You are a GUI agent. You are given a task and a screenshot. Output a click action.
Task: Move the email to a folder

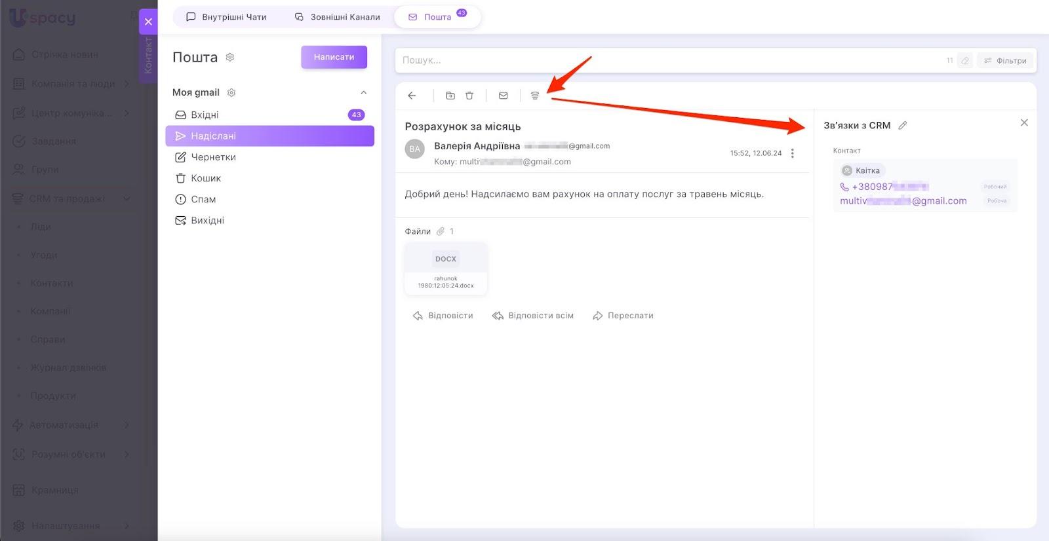coord(450,96)
